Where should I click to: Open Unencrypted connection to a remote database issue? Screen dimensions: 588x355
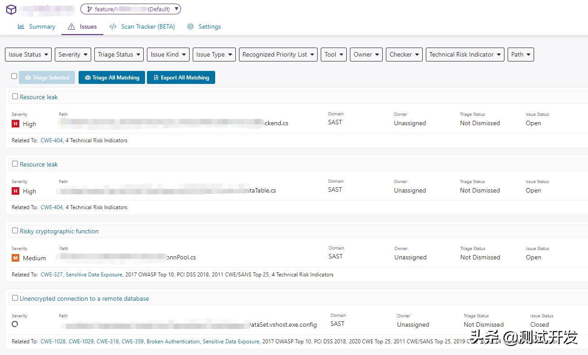84,298
